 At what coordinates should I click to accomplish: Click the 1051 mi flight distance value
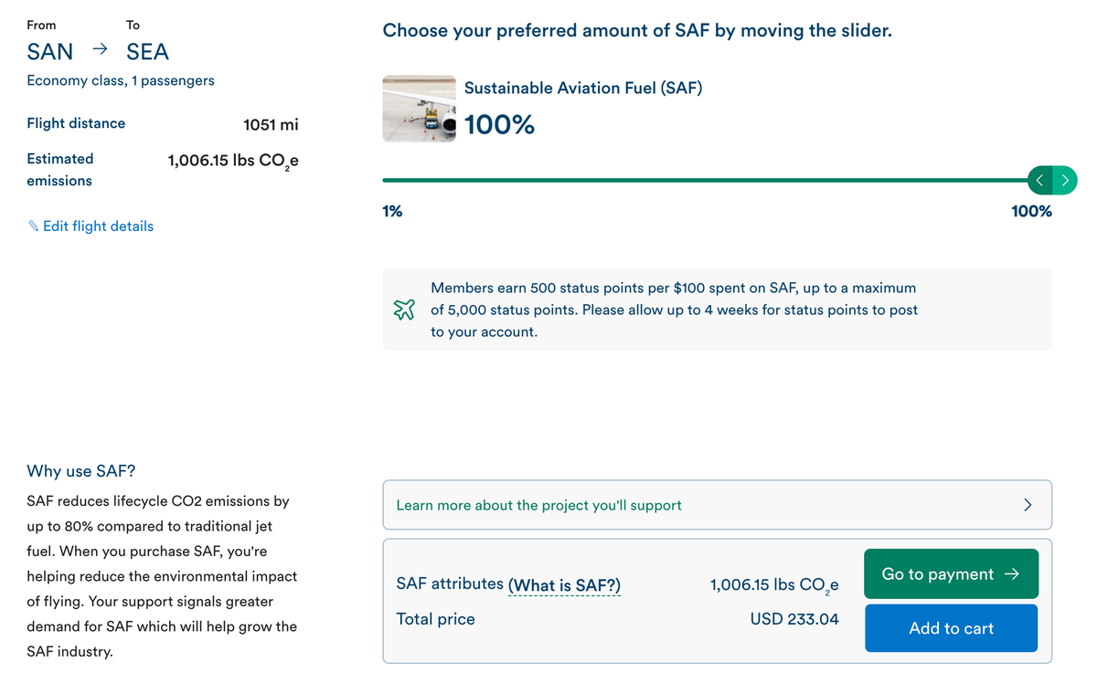point(271,124)
